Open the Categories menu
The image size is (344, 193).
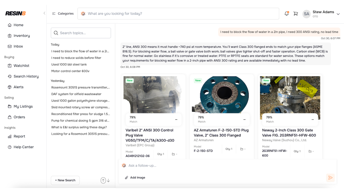pos(62,14)
